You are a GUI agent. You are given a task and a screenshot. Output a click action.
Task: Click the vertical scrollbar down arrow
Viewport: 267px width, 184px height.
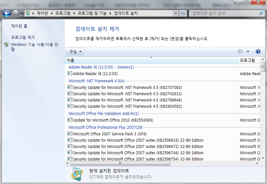pyautogui.click(x=263, y=158)
